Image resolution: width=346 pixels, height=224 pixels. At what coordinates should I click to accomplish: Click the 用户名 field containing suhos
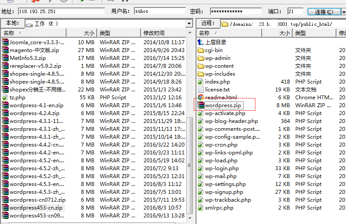160,11
